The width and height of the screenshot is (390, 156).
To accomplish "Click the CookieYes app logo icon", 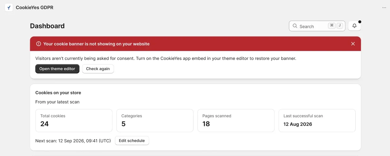I will click(x=9, y=8).
